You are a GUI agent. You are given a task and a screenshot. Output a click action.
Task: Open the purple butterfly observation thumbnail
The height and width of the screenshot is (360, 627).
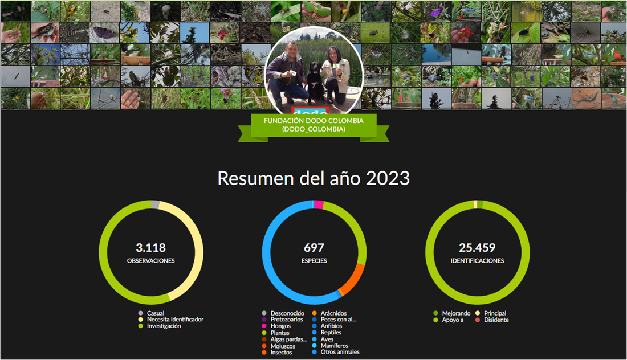click(x=104, y=33)
